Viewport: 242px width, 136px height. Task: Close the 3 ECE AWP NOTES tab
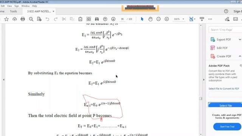(x=53, y=11)
